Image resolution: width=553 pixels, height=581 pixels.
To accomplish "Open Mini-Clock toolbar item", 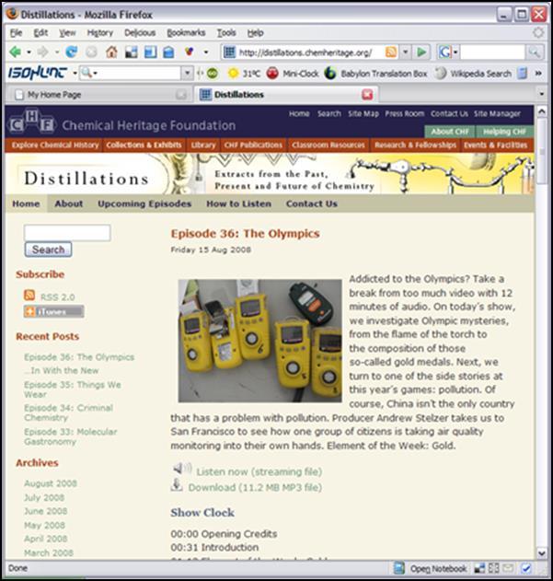I will (x=293, y=74).
